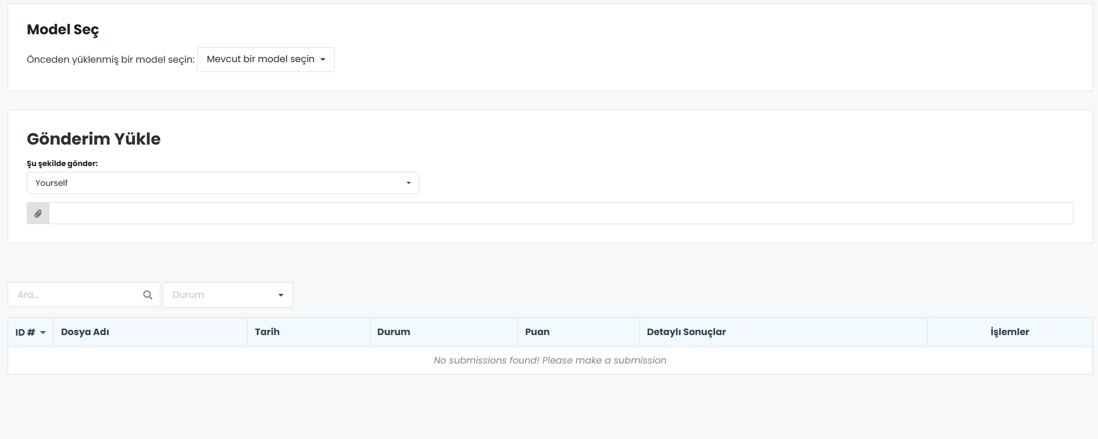The height and width of the screenshot is (439, 1098).
Task: Click the 'ID #' column header text
Action: tap(25, 332)
